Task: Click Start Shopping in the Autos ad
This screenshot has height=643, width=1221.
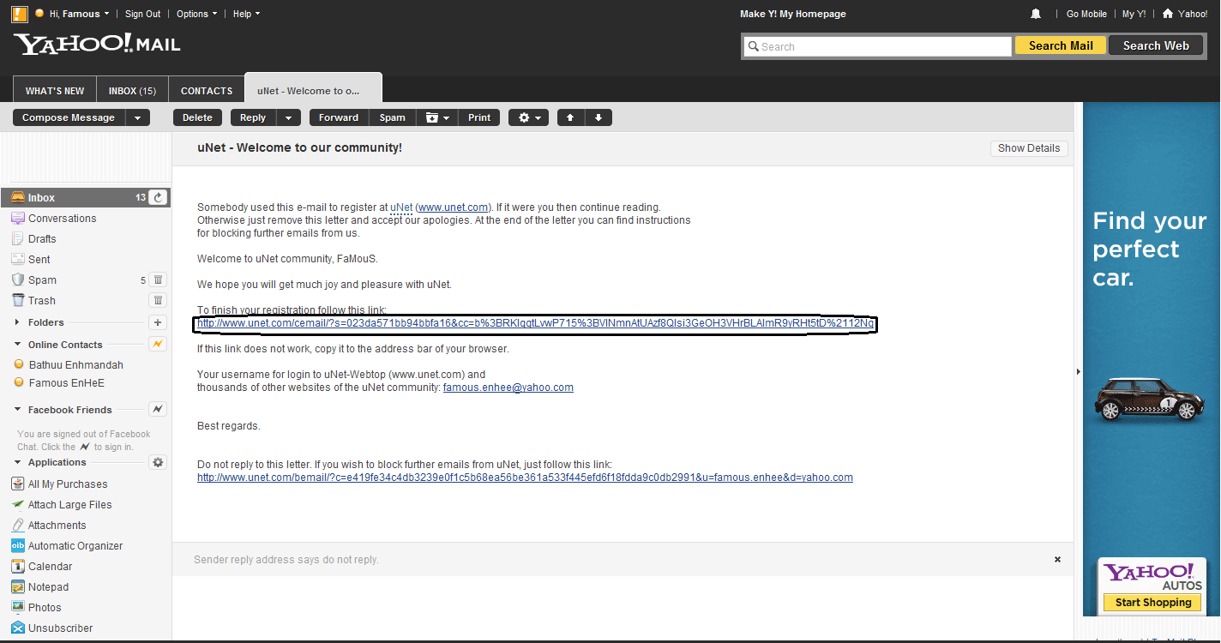Action: [1153, 603]
